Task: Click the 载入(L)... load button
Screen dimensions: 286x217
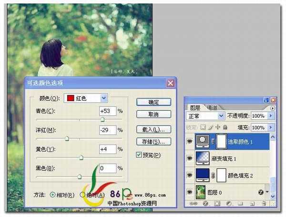Action: tap(153, 129)
